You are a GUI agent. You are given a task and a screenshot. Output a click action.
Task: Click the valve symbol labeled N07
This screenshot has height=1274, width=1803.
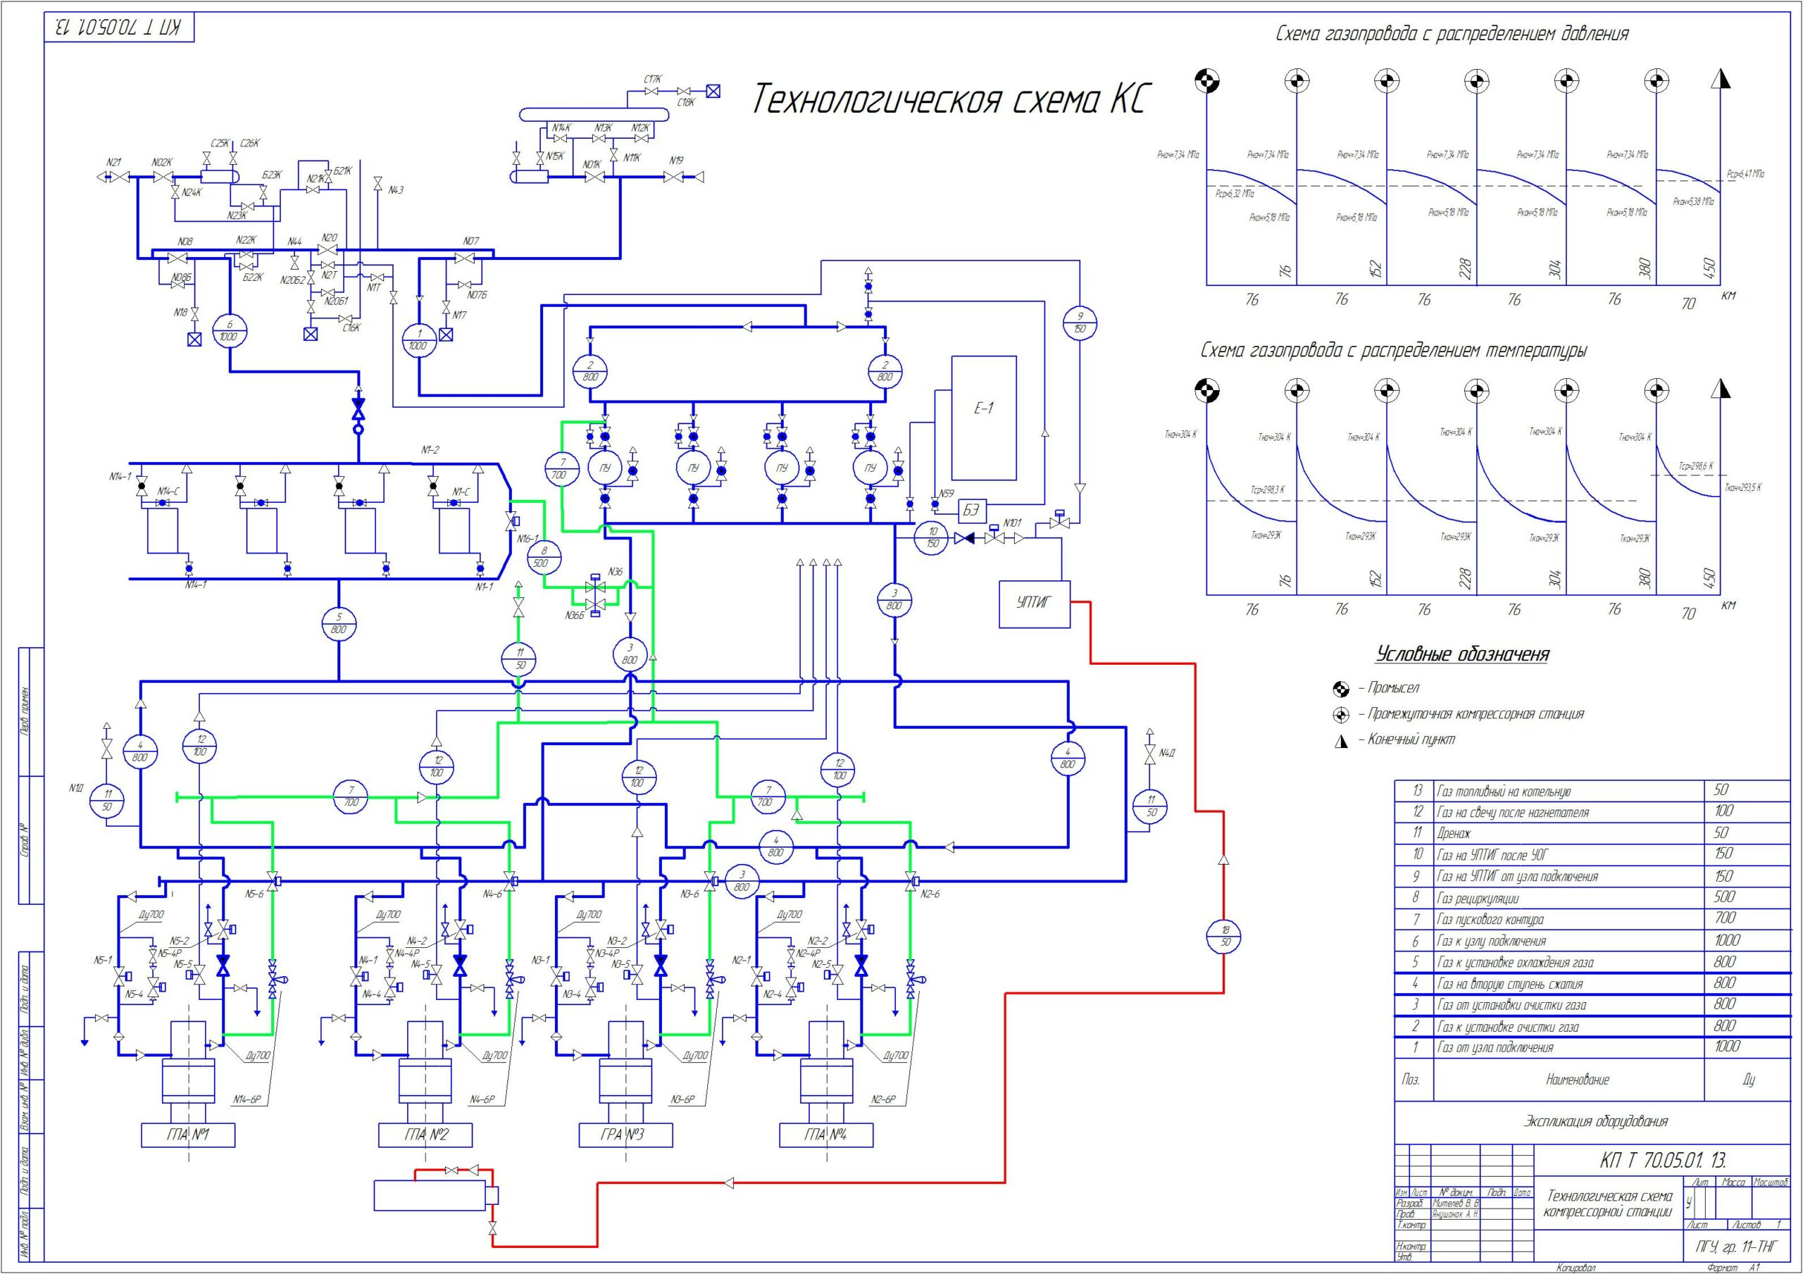464,258
